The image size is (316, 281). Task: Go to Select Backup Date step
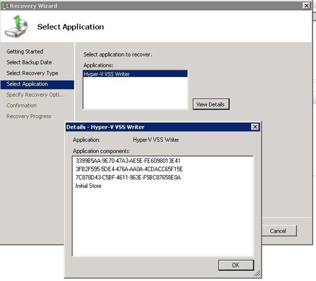click(x=29, y=62)
